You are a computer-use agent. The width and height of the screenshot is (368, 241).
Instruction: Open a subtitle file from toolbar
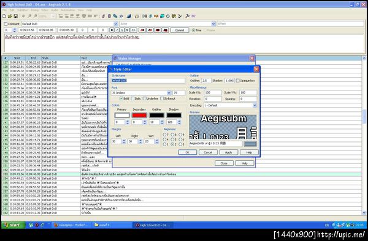pos(10,16)
